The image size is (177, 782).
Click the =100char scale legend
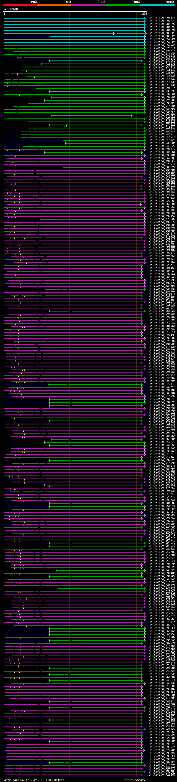(x=135, y=780)
